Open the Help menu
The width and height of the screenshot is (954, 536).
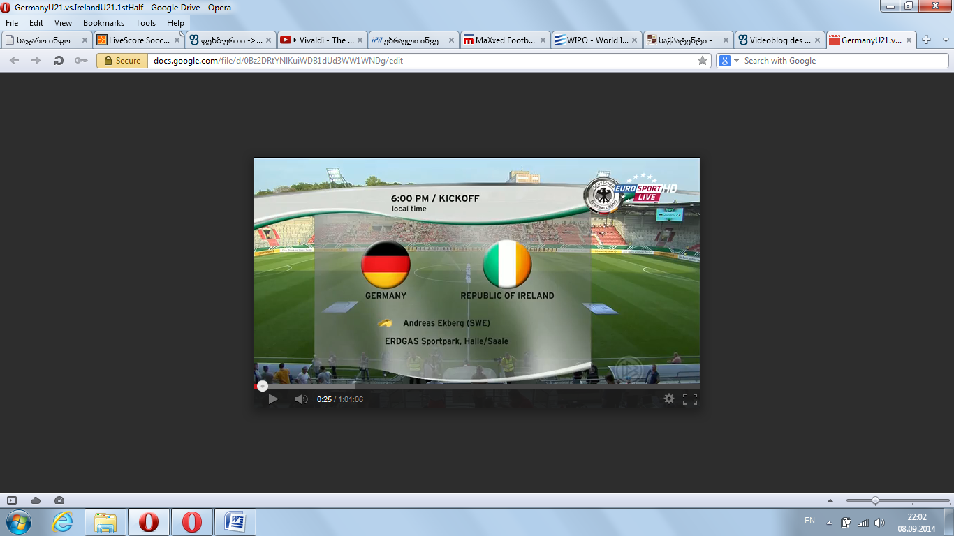176,23
